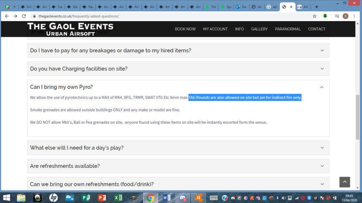Collapse the 'Can I bring my own Pyro?' section
The width and height of the screenshot is (362, 203).
(x=322, y=87)
